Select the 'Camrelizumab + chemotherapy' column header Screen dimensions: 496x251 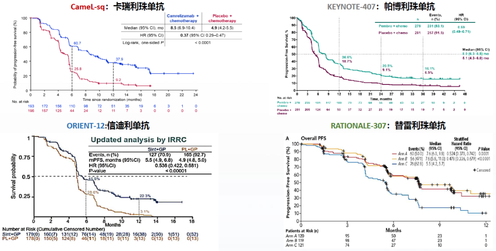pos(184,18)
